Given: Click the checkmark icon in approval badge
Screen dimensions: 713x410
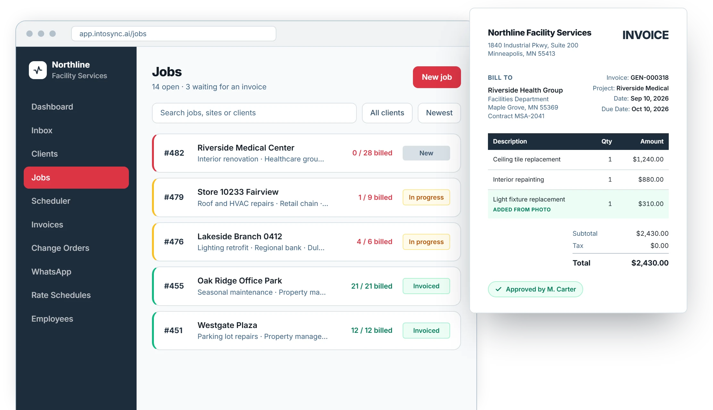Looking at the screenshot, I should [x=498, y=289].
